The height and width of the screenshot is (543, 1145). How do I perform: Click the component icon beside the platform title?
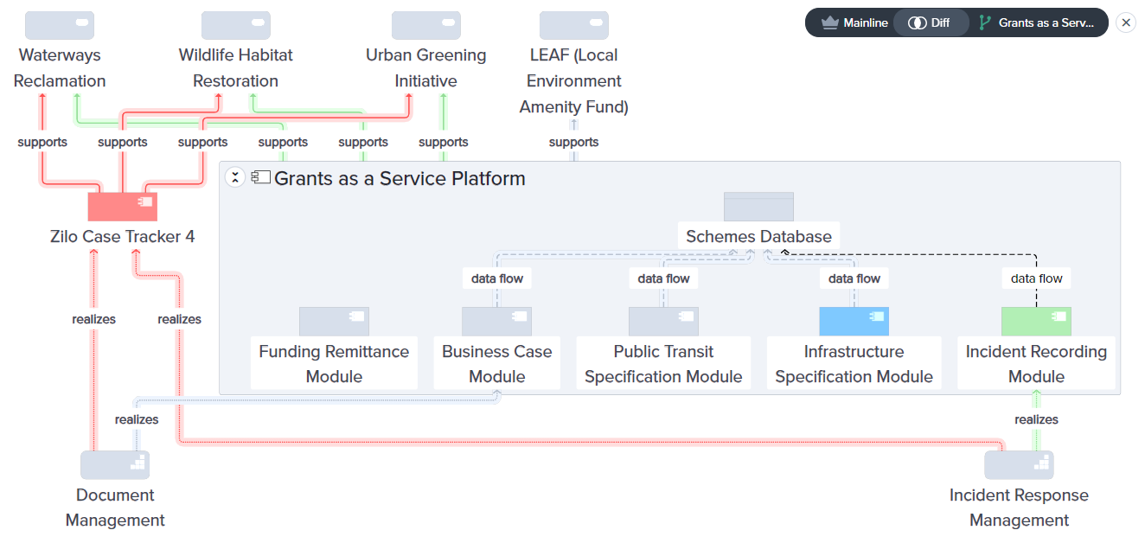coord(260,178)
